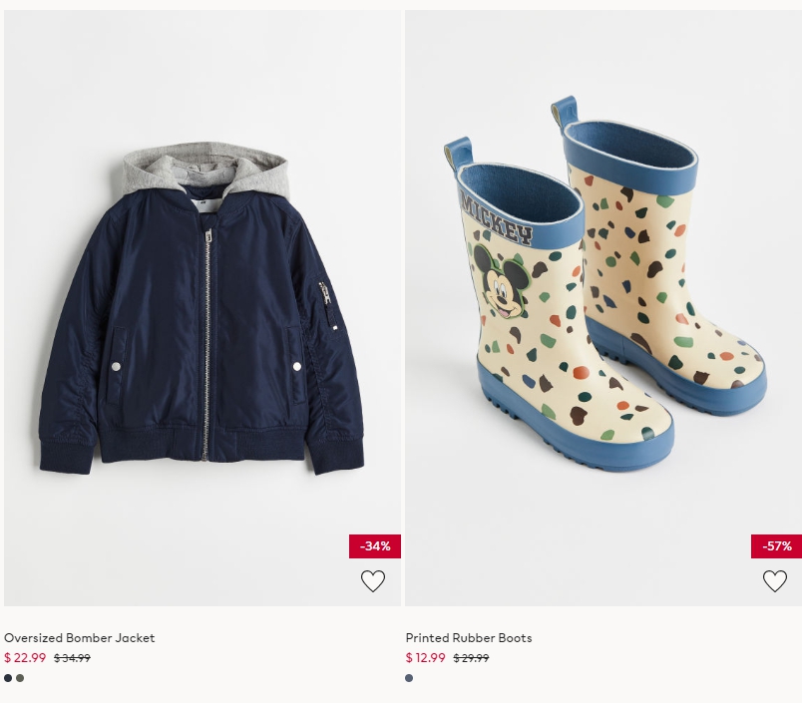This screenshot has height=703, width=802.
Task: Open the Oversized Bomber Jacket product link
Action: [79, 637]
